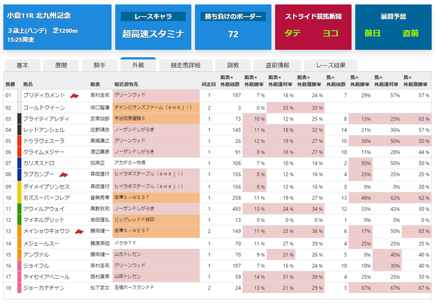Sort by the 何走目 column header
Image resolution: width=435 pixels, height=303 pixels.
pos(209,84)
